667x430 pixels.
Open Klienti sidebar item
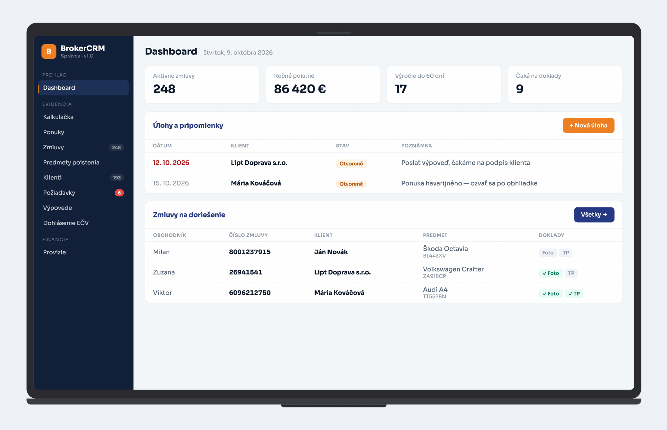(x=83, y=178)
